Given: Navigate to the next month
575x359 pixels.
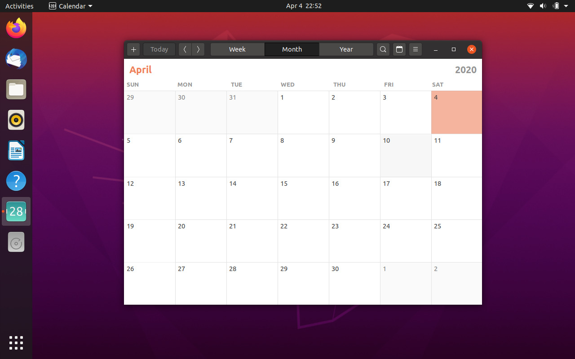Looking at the screenshot, I should (x=198, y=49).
